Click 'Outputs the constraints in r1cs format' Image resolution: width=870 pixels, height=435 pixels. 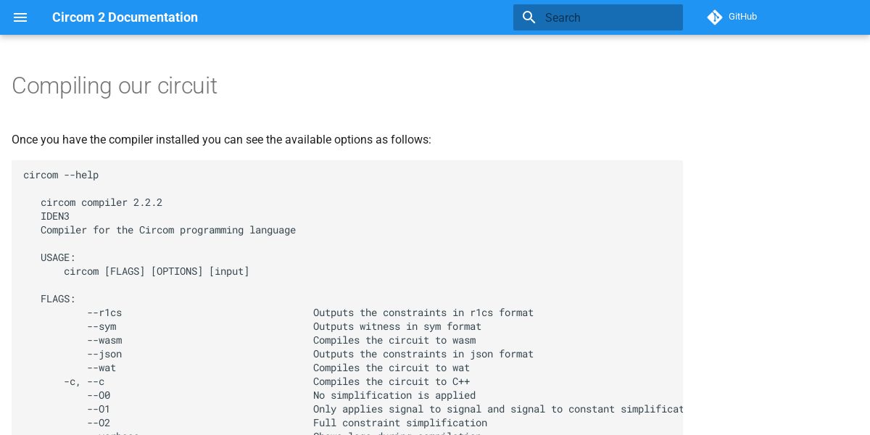point(423,312)
